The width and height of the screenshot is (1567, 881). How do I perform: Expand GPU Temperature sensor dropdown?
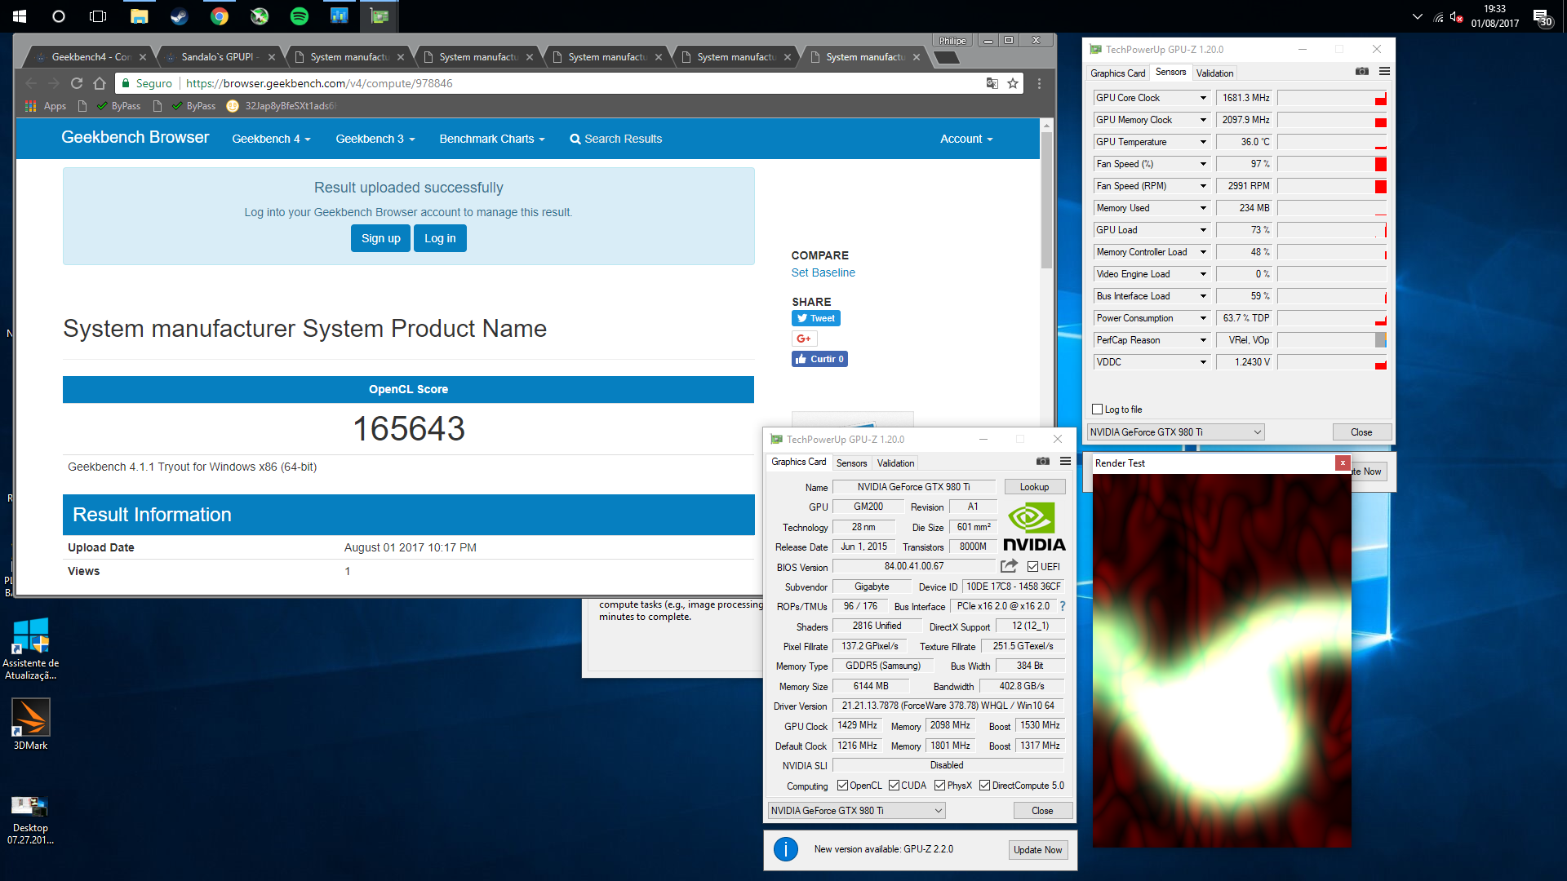(x=1203, y=142)
